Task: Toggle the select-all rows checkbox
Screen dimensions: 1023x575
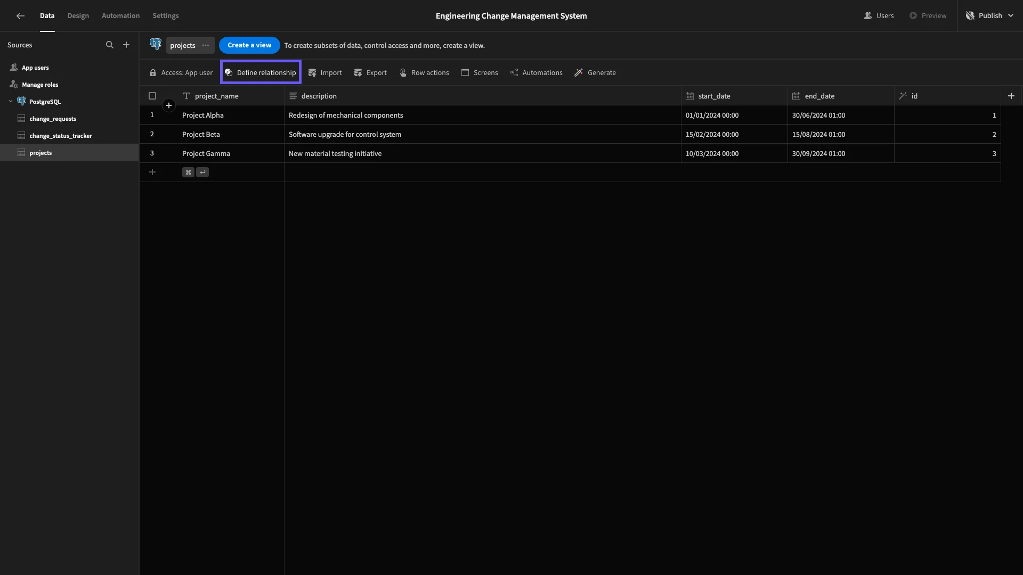Action: tap(152, 96)
